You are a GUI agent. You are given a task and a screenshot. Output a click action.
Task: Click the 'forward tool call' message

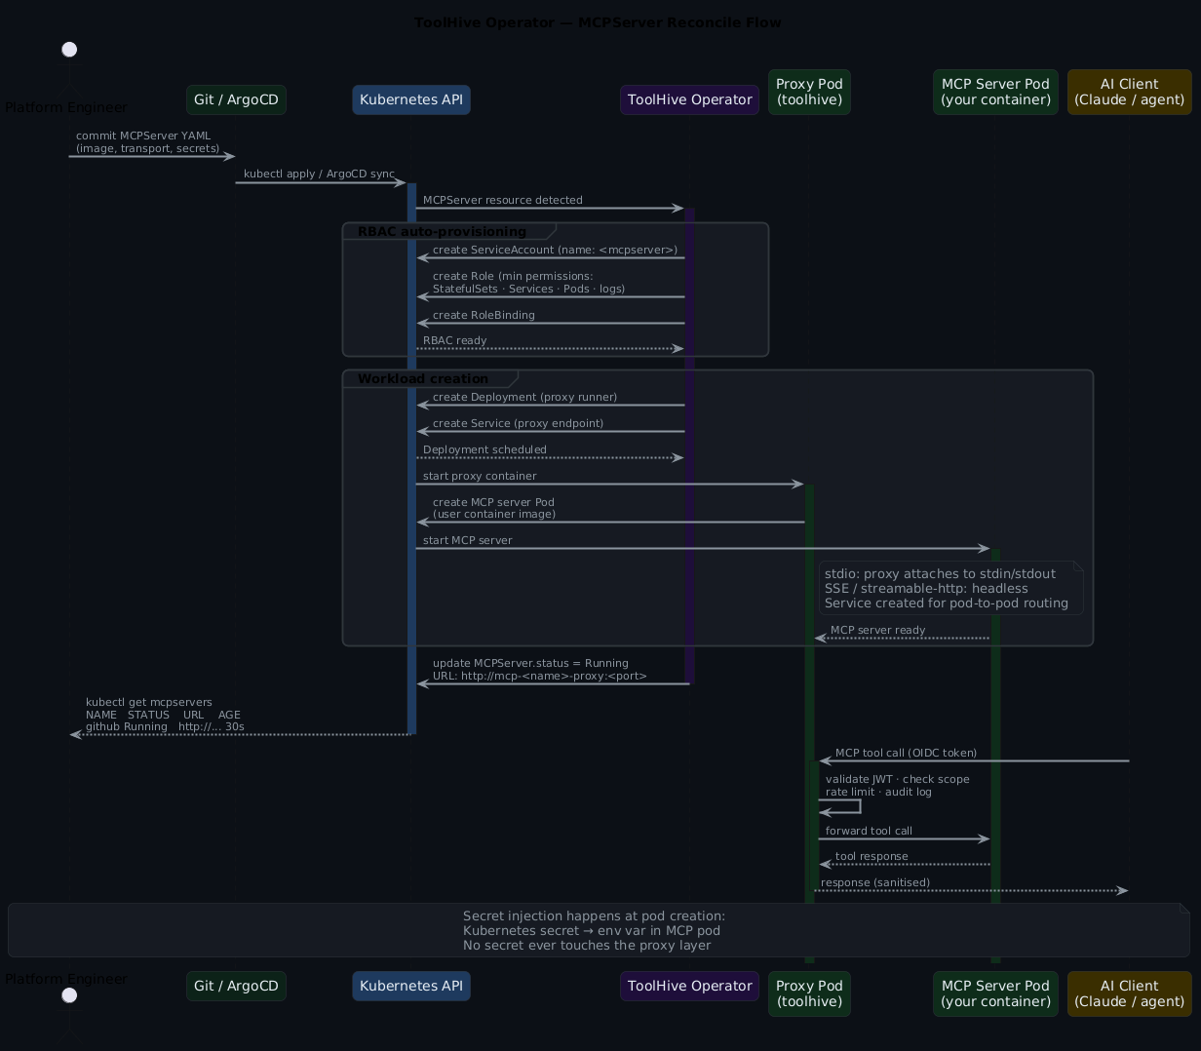point(869,832)
